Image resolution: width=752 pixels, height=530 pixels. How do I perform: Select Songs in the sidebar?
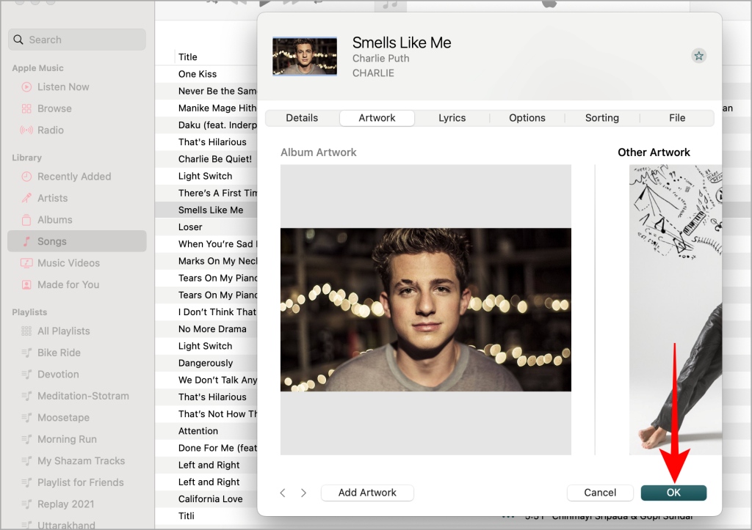click(x=76, y=241)
